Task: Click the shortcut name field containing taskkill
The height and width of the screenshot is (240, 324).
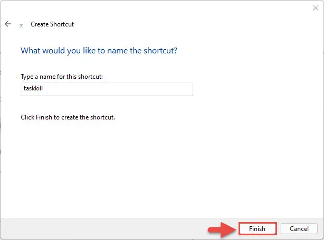Action: coord(107,89)
